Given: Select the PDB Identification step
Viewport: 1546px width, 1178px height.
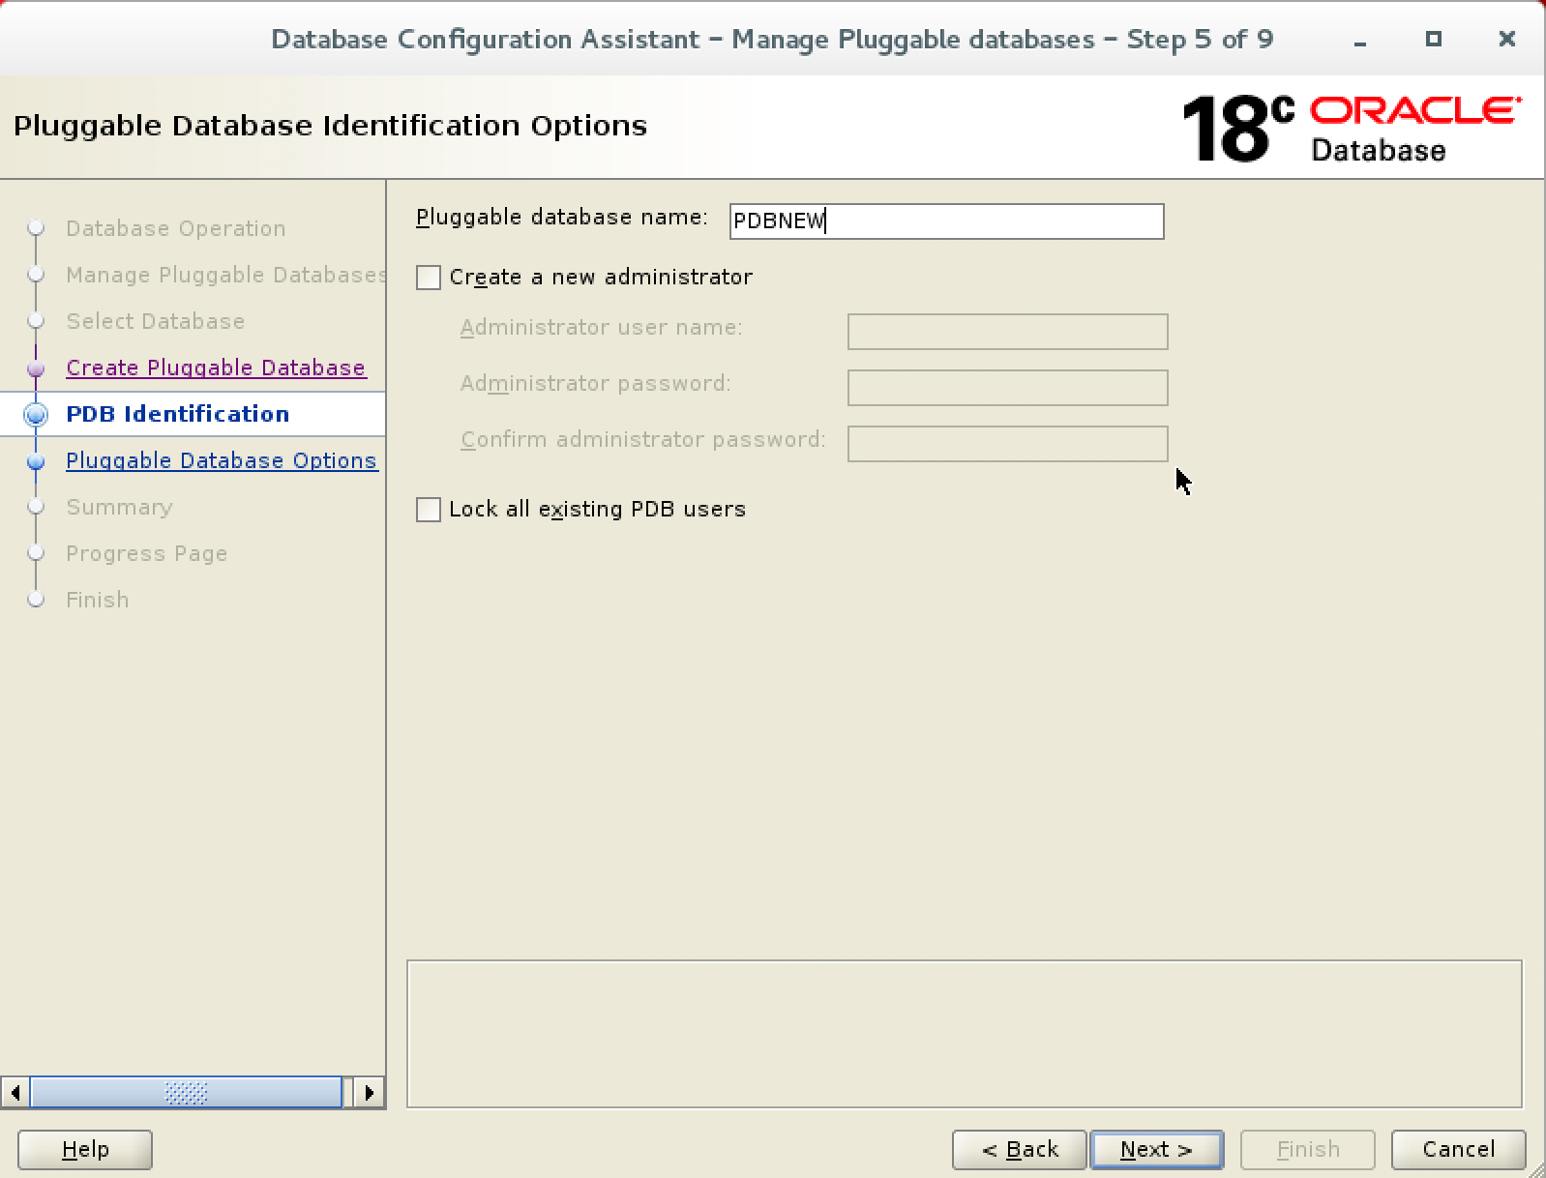Looking at the screenshot, I should click(178, 414).
